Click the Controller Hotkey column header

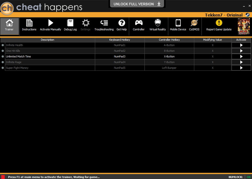coord(169,40)
